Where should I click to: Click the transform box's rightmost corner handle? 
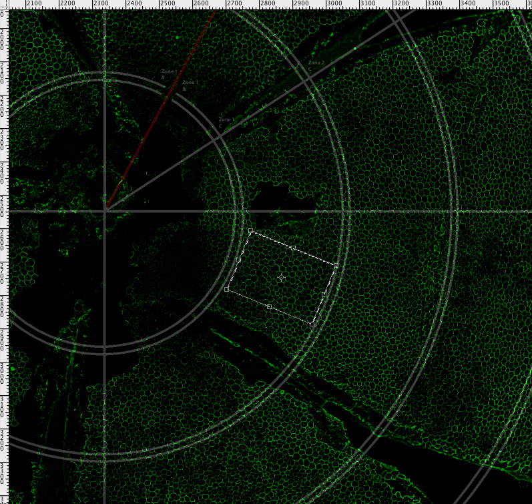[336, 266]
